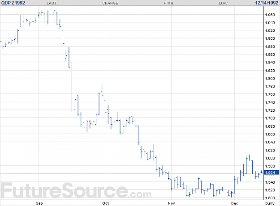Click the Daily interval label
280x206 pixels.
click(x=270, y=203)
